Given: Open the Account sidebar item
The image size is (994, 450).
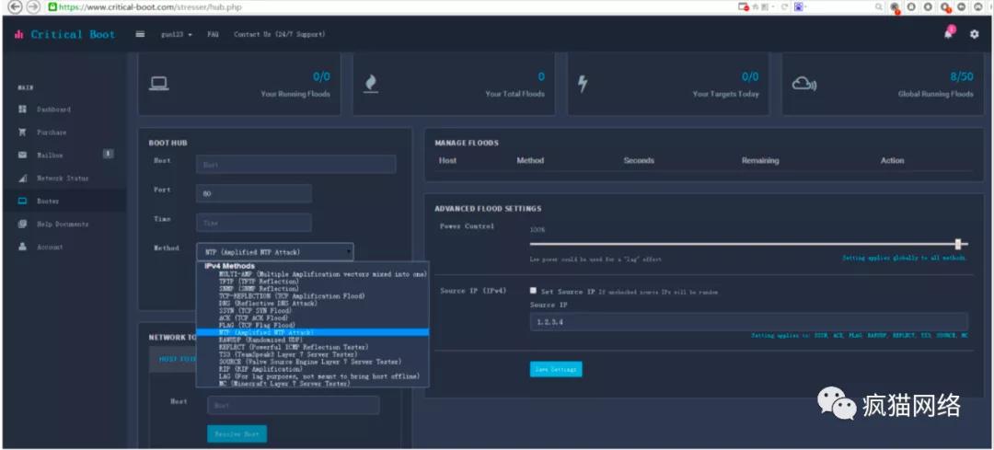Looking at the screenshot, I should (50, 248).
